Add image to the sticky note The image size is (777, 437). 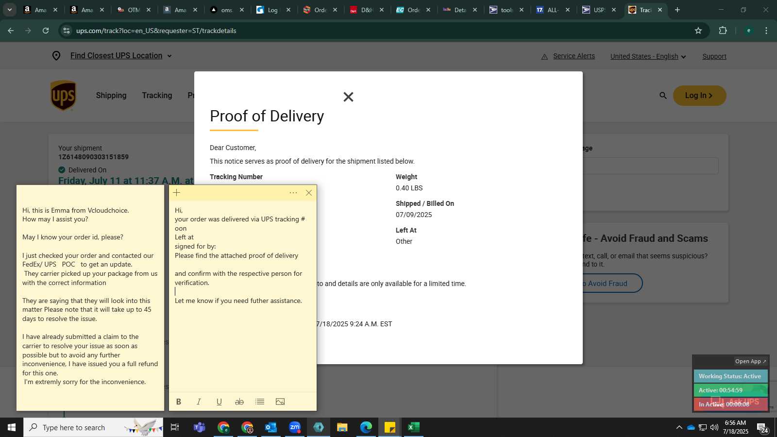280,402
